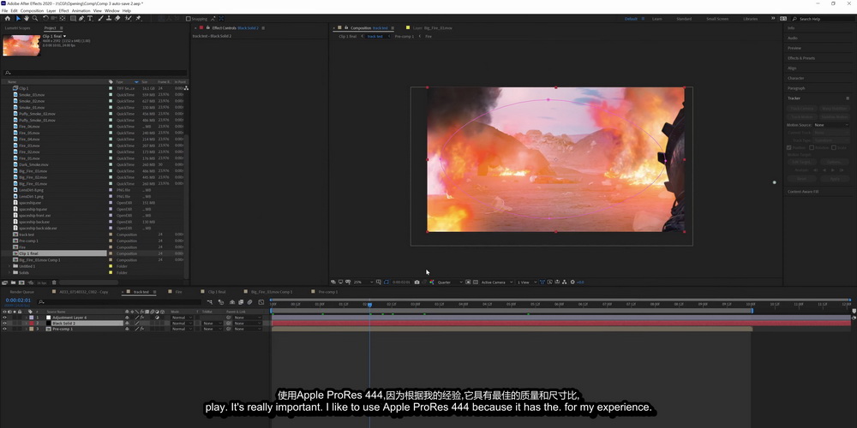Select the Small Screen workspace
The image size is (857, 428).
(x=717, y=19)
